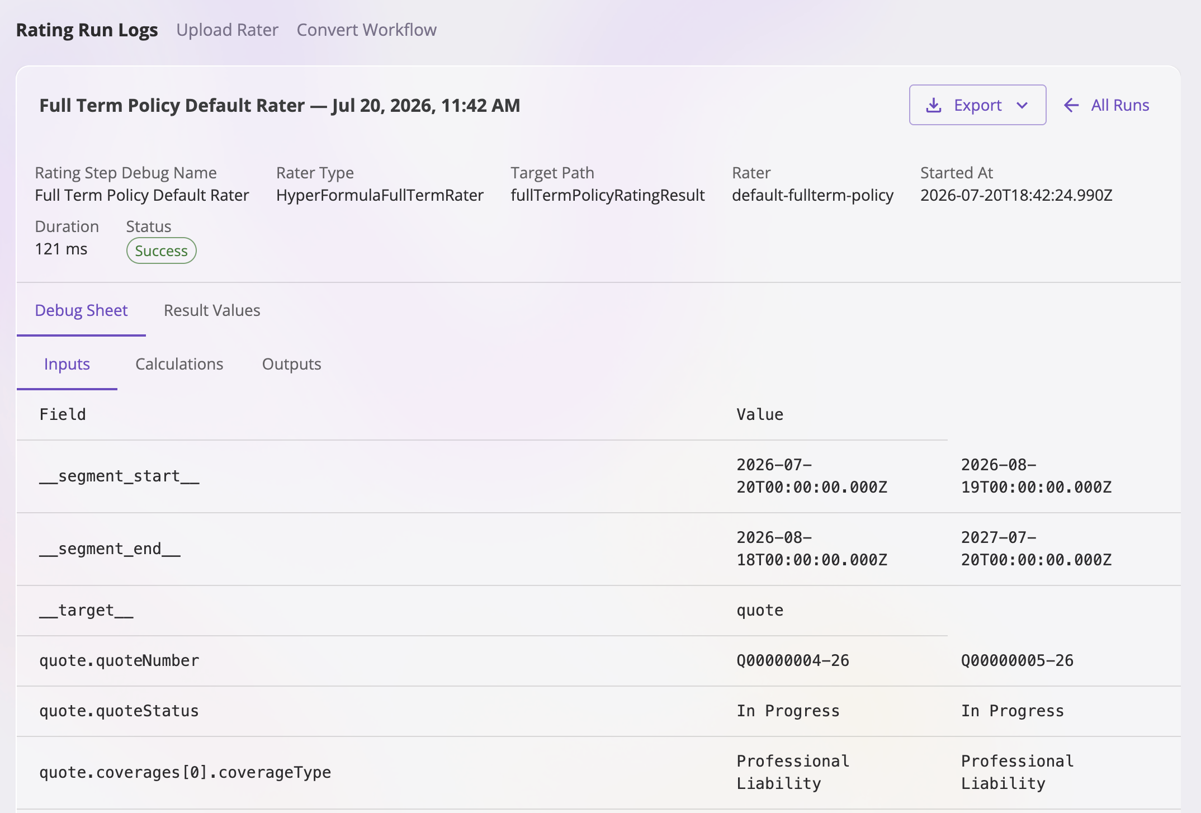This screenshot has height=813, width=1201.
Task: Click the back arrow beside All Runs
Action: [1071, 105]
